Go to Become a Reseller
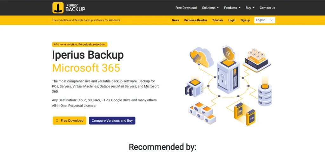 pyautogui.click(x=196, y=20)
